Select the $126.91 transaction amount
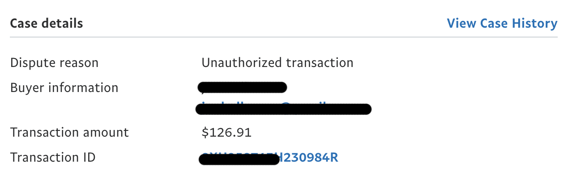581x184 pixels. [226, 133]
